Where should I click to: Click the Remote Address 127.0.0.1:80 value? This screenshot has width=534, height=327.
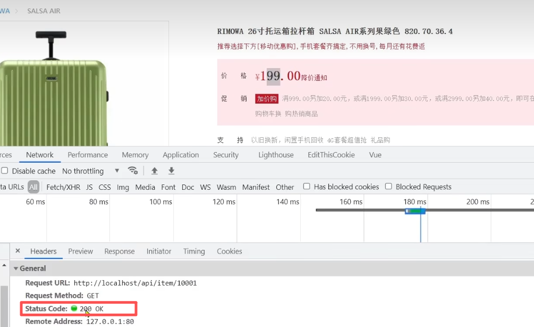click(110, 322)
